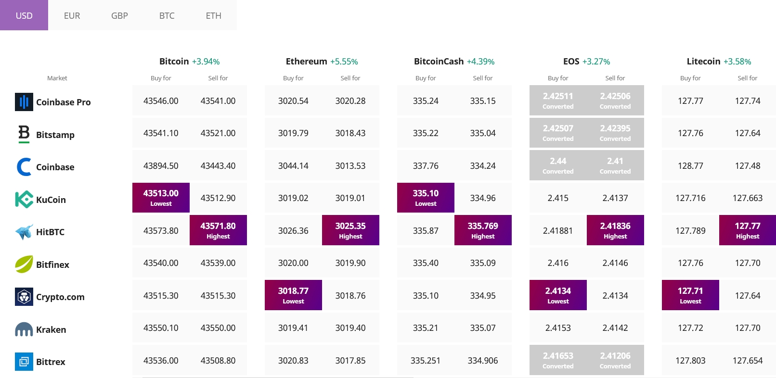Switch to the BTC currency tab
This screenshot has height=378, width=776.
pos(167,15)
